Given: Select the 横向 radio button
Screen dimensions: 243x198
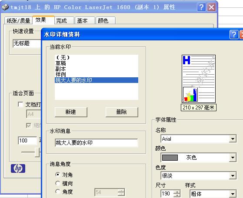Looking at the screenshot, I should click(58, 183).
